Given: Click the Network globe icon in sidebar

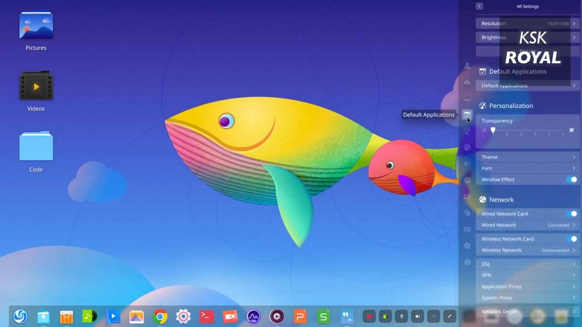Looking at the screenshot, I should point(467,147).
